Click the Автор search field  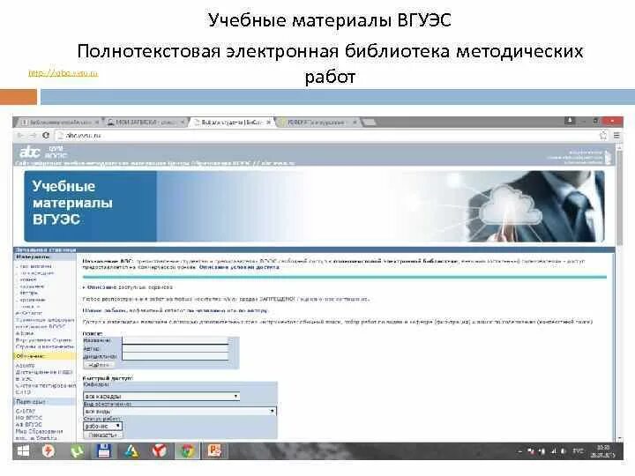click(176, 348)
